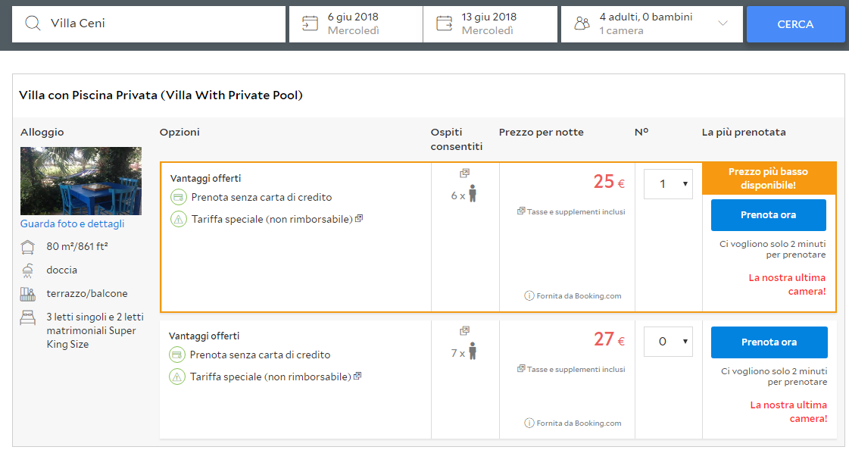
Task: Open special rate popup in second option
Action: click(x=357, y=376)
